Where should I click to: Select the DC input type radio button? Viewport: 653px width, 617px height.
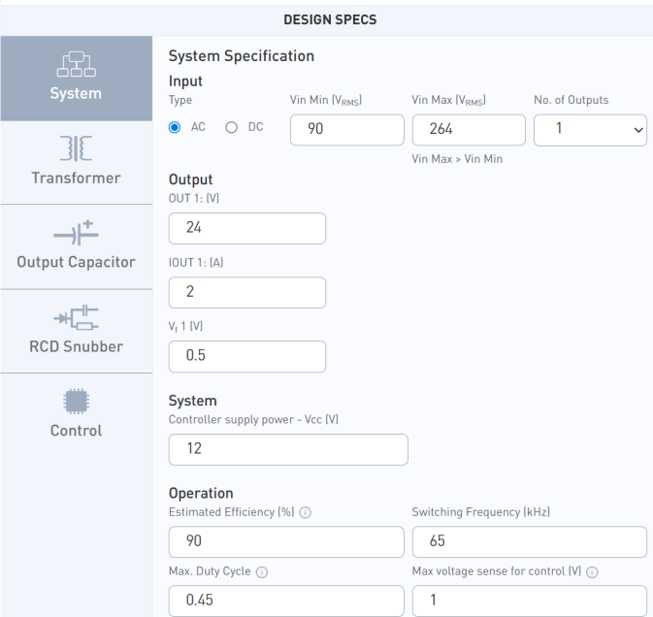point(232,128)
